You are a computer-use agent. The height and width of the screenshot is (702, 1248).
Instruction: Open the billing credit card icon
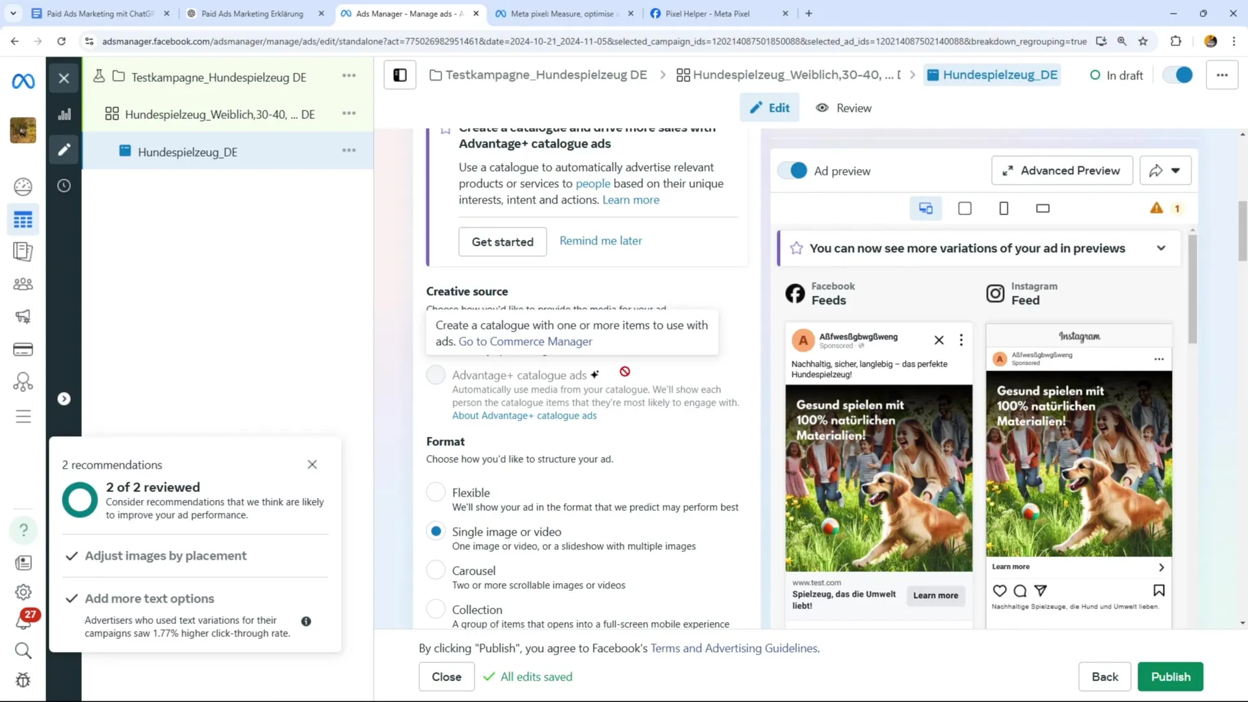pos(23,350)
